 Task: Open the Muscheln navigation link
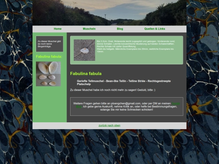[89, 29]
